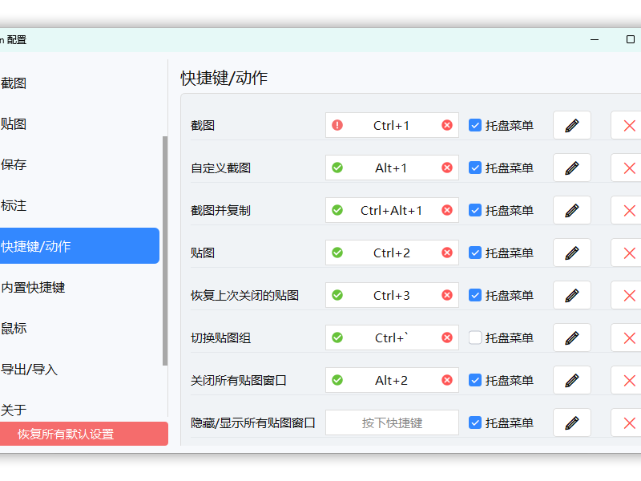Delete the 恢复上次关闭的贴图 row red X
This screenshot has width=641, height=481.
pos(629,295)
